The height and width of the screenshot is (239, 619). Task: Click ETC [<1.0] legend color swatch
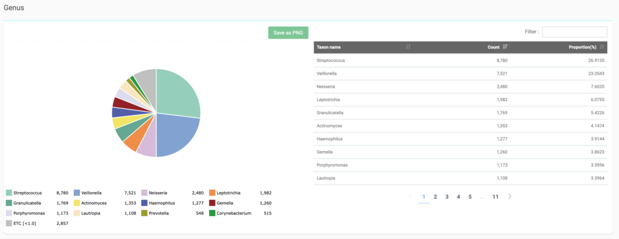click(x=8, y=223)
